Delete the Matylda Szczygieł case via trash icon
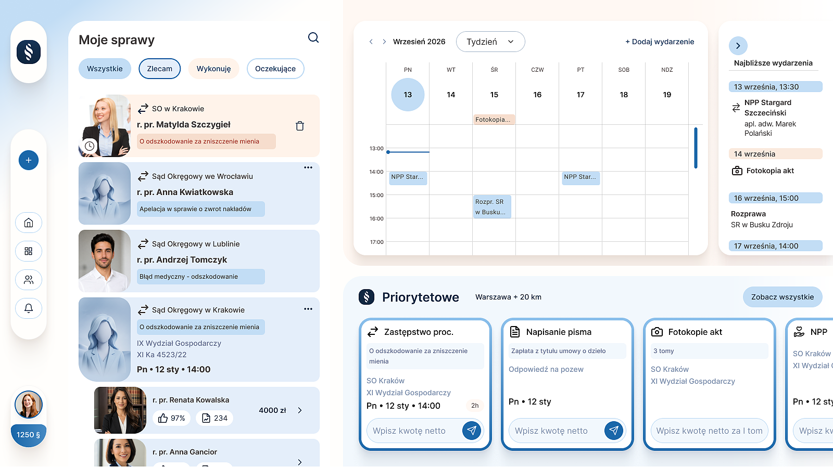The height and width of the screenshot is (468, 833). (x=300, y=126)
